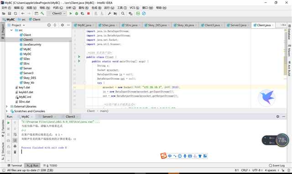292x174 pixels.
Task: Hide the Project tool window with minus icon
Action: pyautogui.click(x=68, y=25)
